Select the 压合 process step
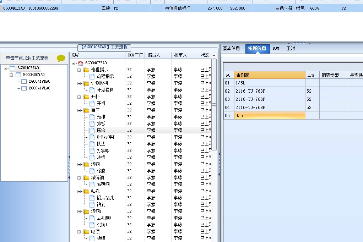Screen dimensions: 363x242 point(101,131)
